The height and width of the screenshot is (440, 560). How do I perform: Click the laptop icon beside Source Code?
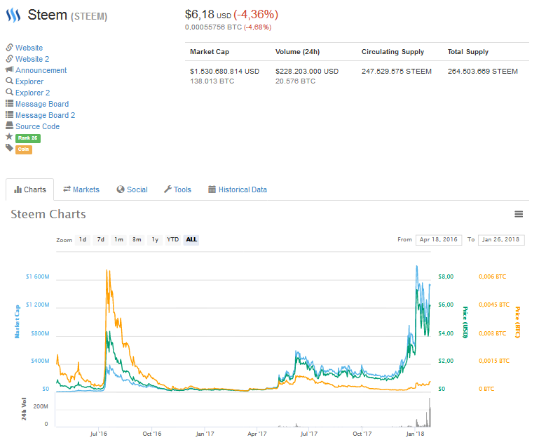coord(9,126)
